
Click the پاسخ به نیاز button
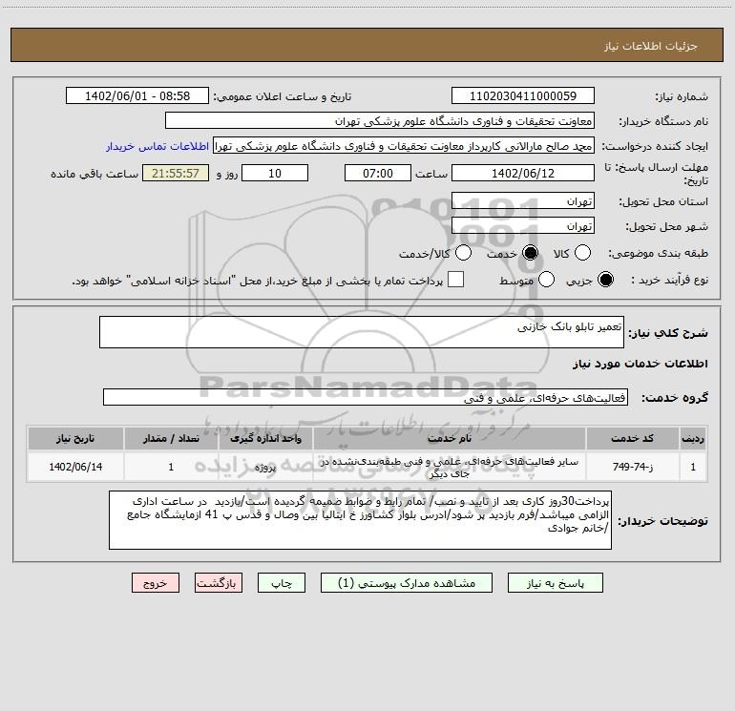click(x=555, y=583)
